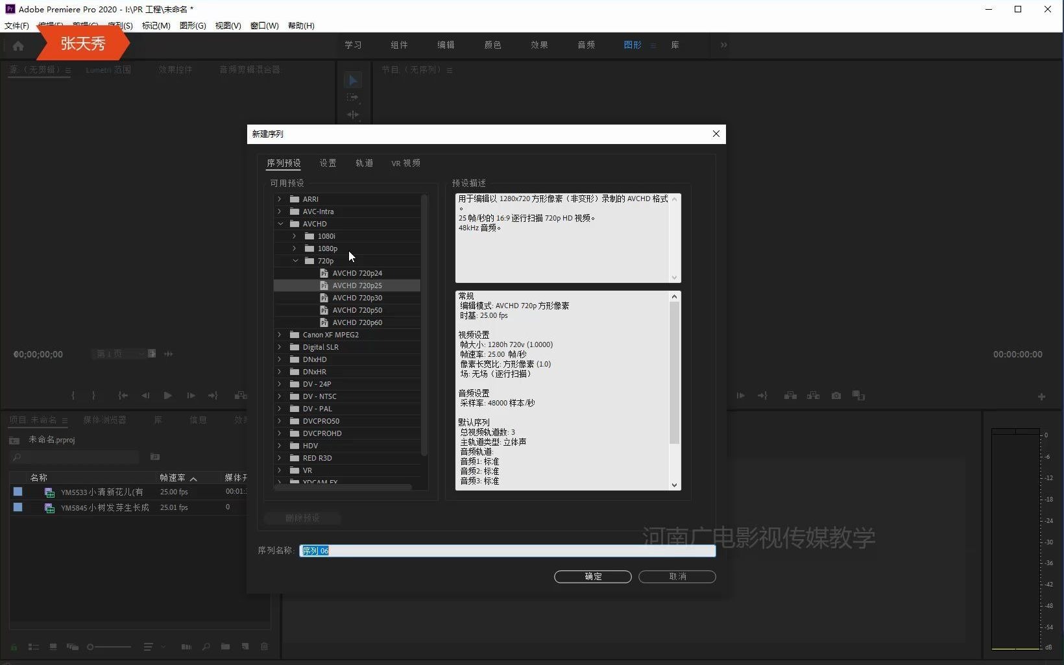This screenshot has width=1064, height=665.
Task: Expand the 1080p subfolder
Action: pyautogui.click(x=295, y=248)
